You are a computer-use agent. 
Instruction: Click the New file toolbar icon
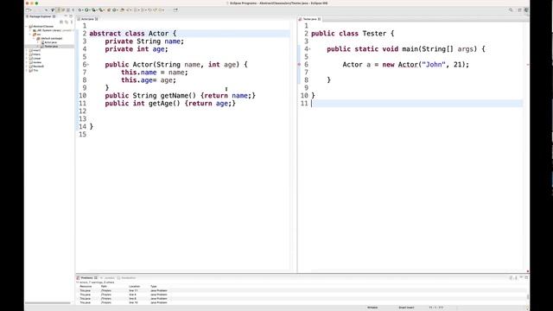(27, 10)
